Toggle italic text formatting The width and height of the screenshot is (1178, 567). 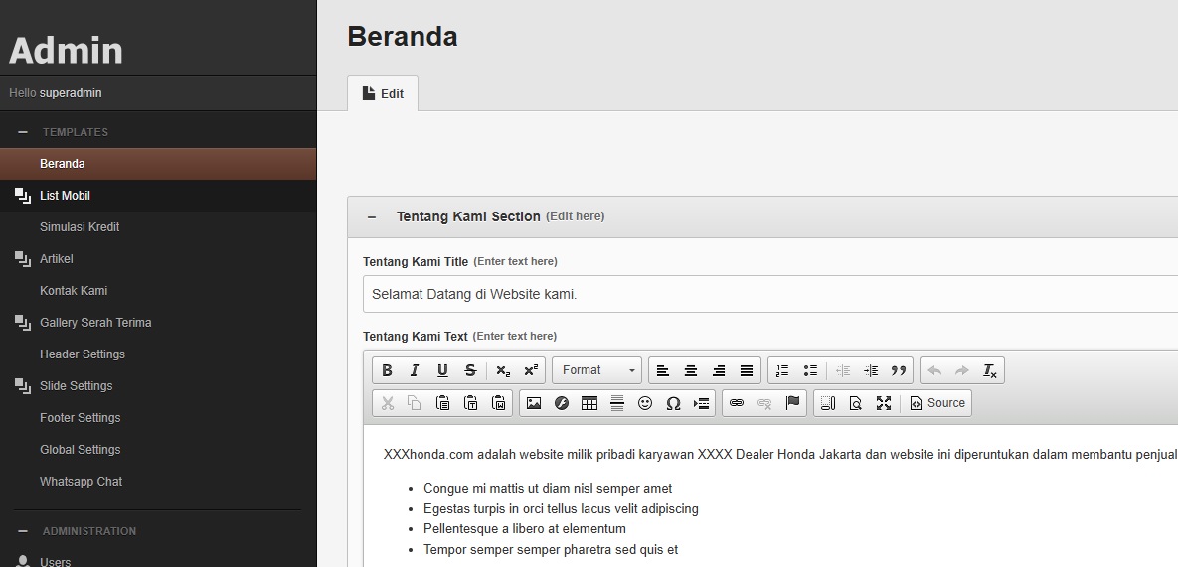[415, 370]
